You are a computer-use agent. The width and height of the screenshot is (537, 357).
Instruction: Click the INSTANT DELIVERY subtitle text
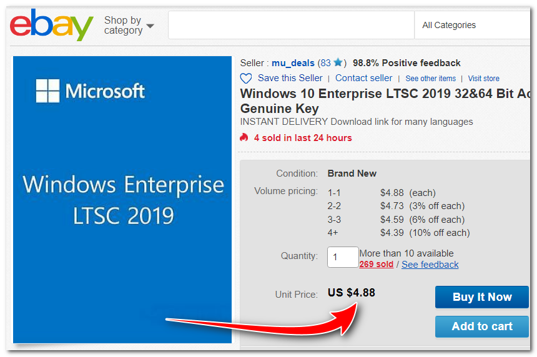[x=356, y=122]
